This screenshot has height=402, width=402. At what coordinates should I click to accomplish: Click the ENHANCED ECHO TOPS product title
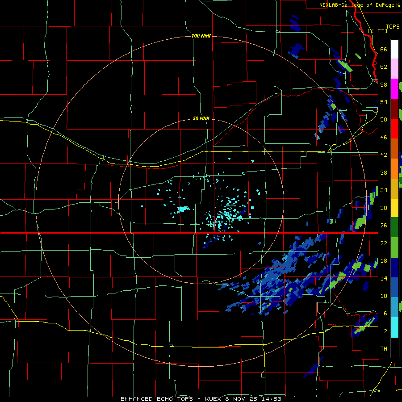pos(157,399)
